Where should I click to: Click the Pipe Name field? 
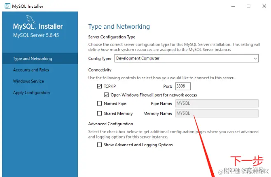coord(217,103)
